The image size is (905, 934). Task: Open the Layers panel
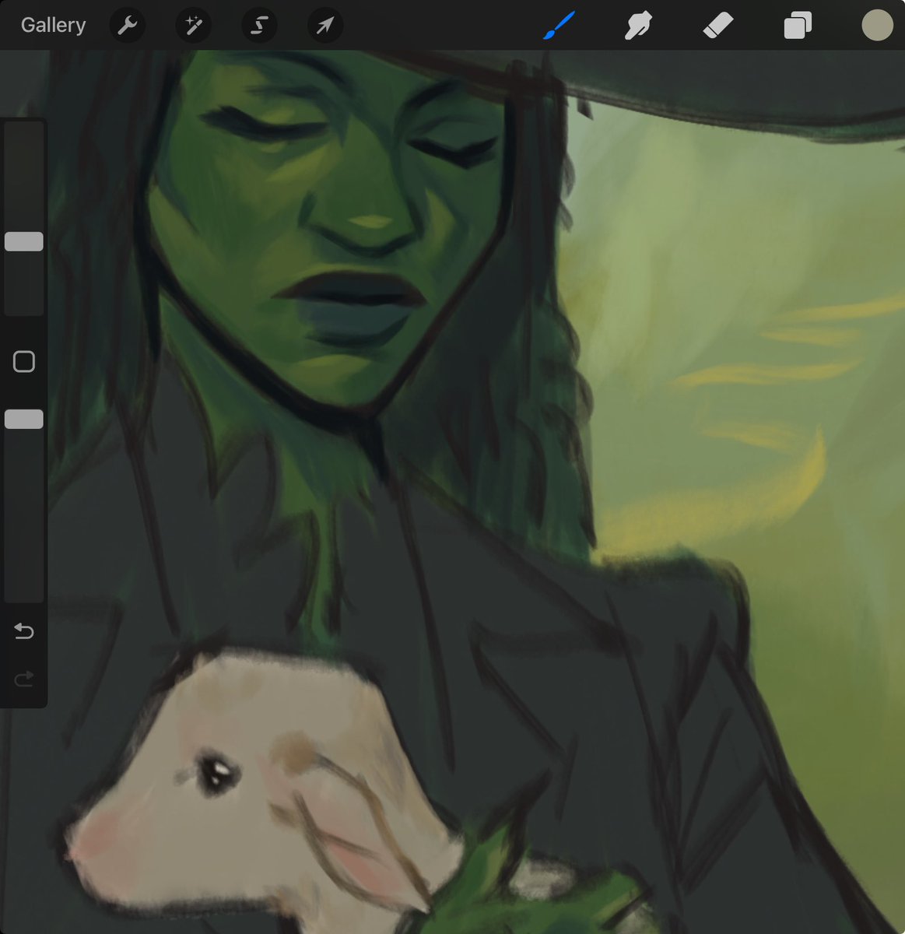[798, 26]
